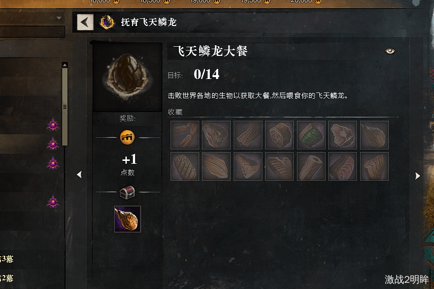Select the first meat strips collection item
Viewport: 434px width, 289px height.
coord(185,135)
